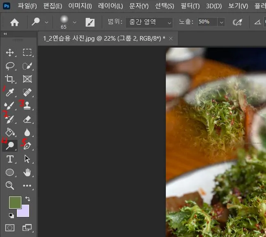Image resolution: width=266 pixels, height=237 pixels.
Task: Toggle airbrush style build-up effects
Action: [x=237, y=22]
